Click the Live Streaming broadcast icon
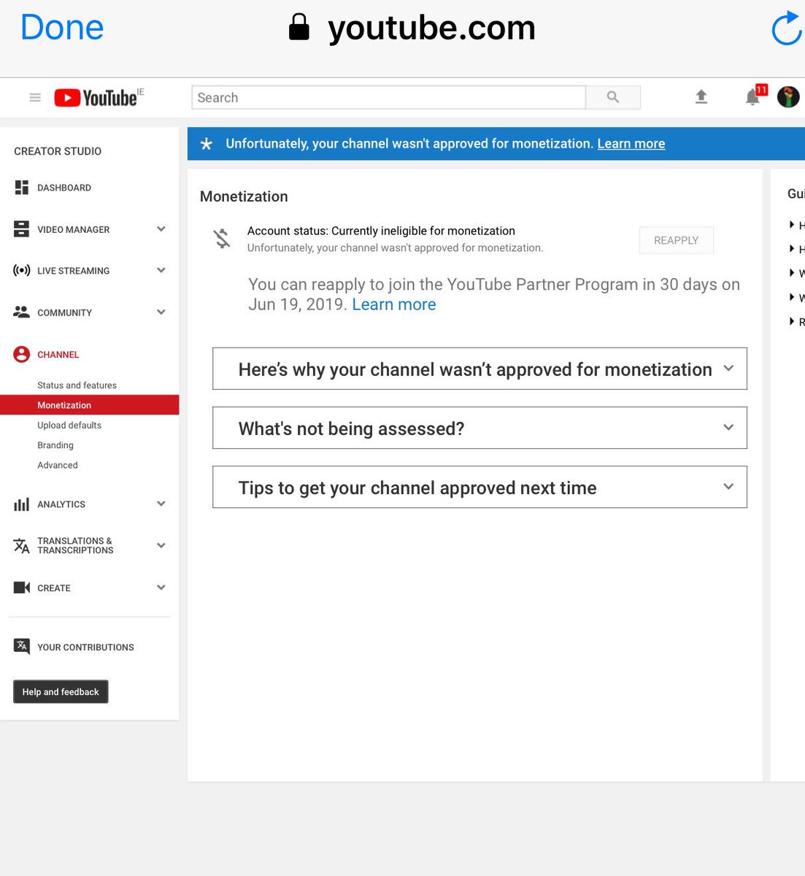The height and width of the screenshot is (876, 805). 22,270
